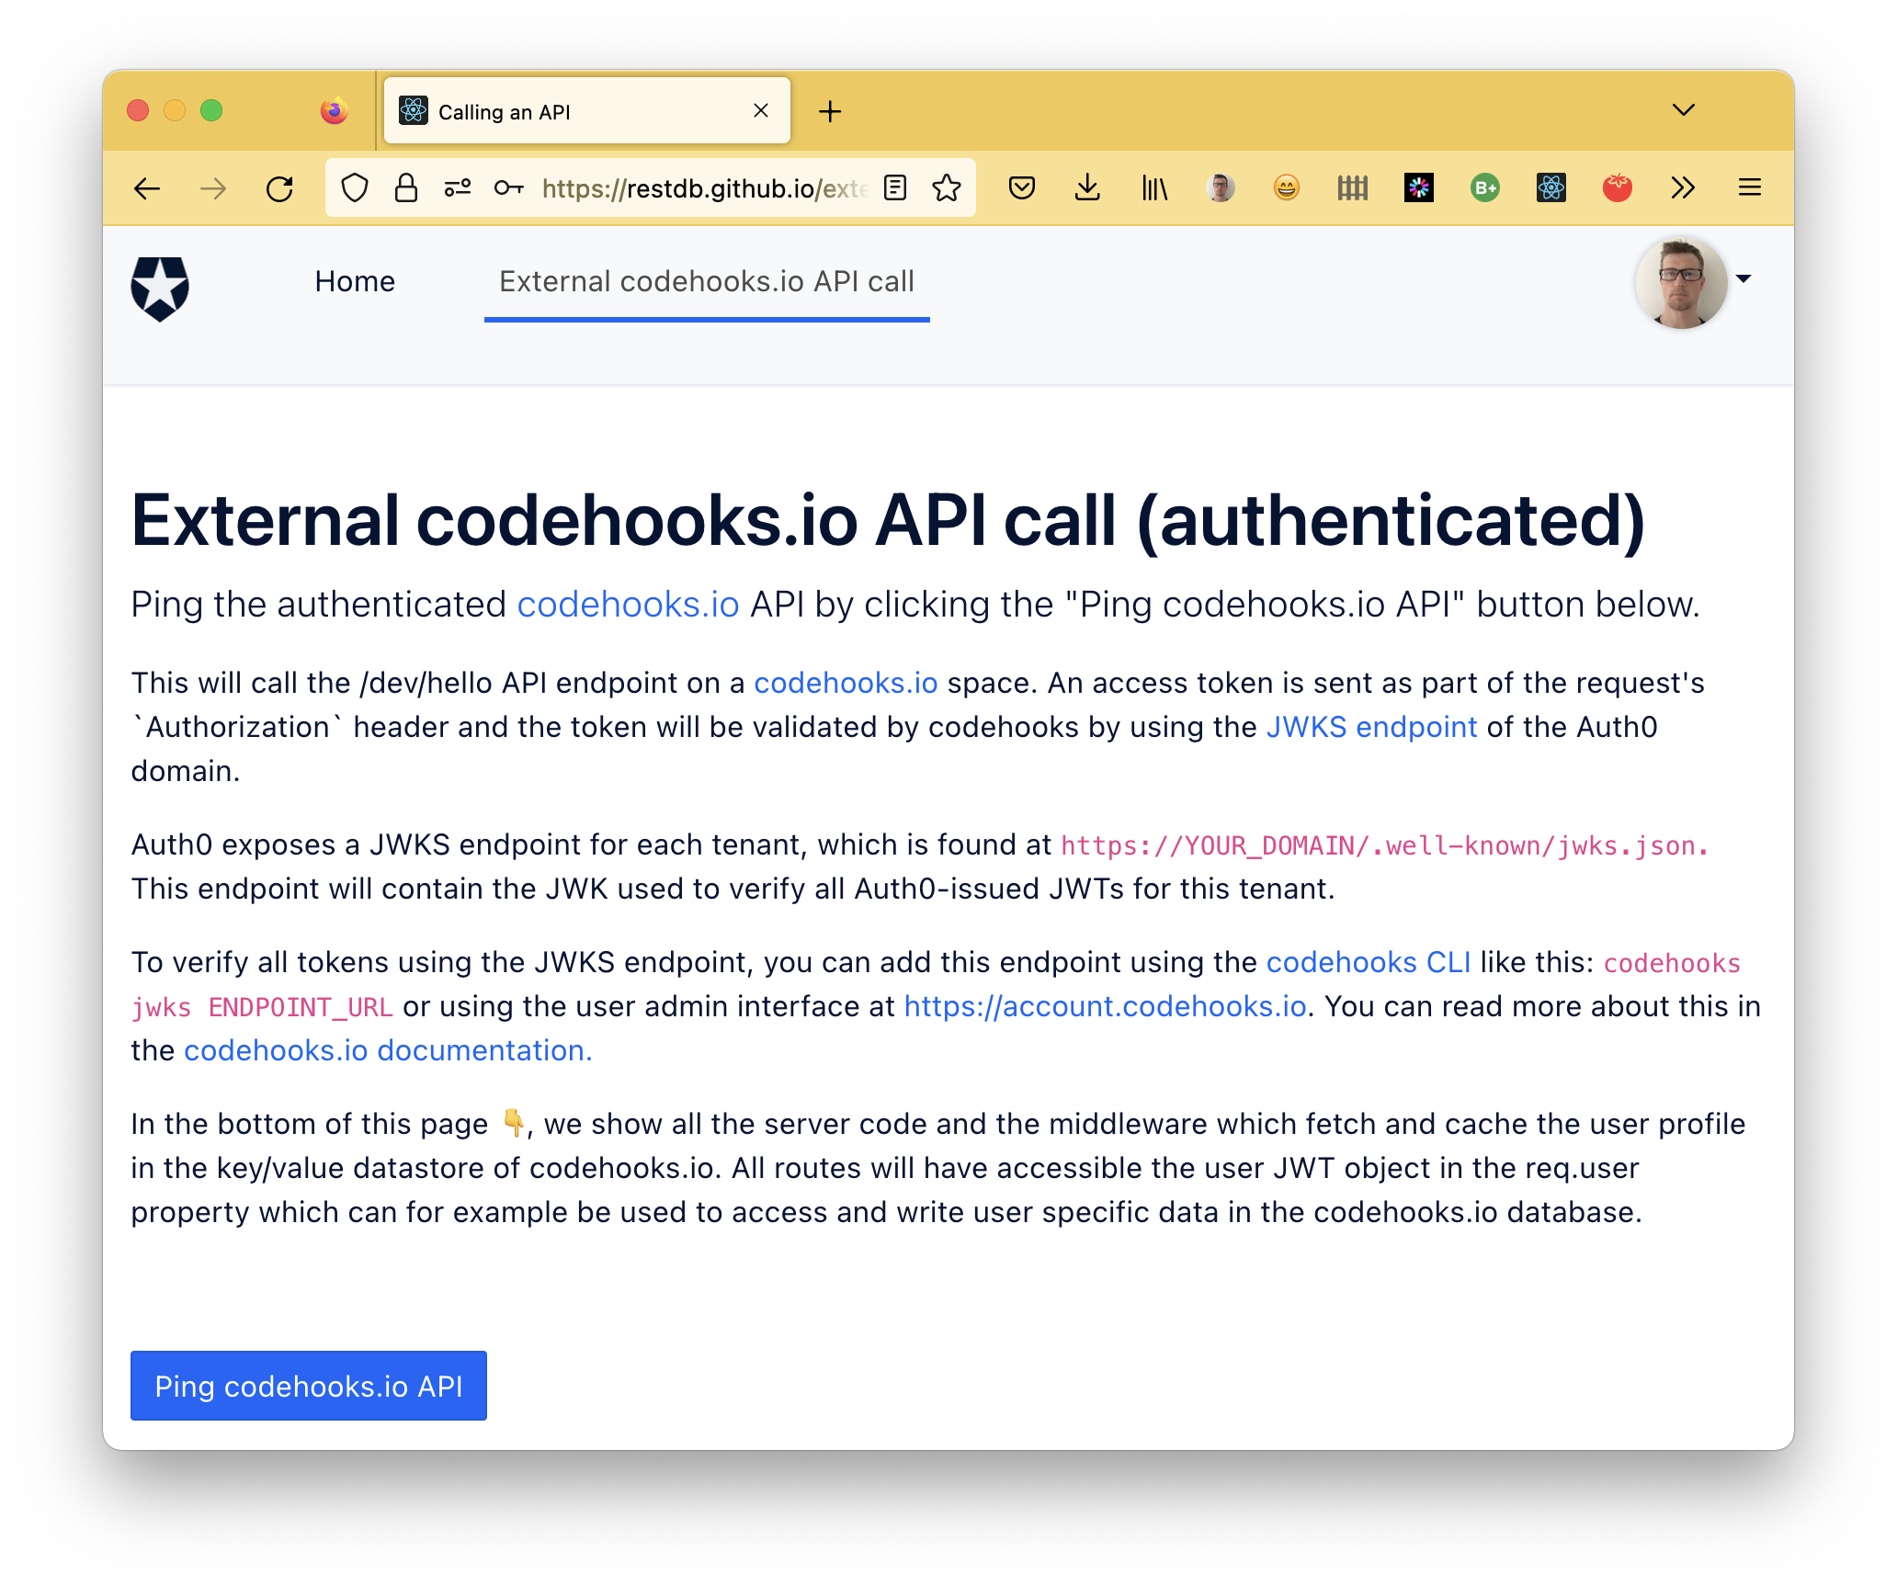
Task: Open the codehooks CLI link
Action: [1369, 962]
